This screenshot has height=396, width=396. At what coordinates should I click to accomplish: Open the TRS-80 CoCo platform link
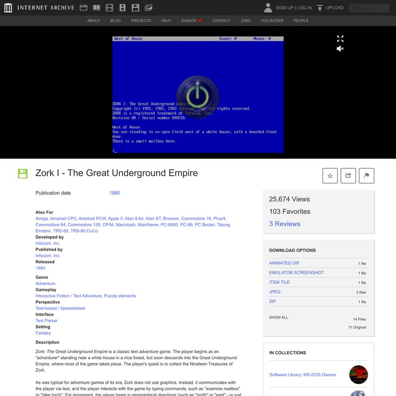84,231
